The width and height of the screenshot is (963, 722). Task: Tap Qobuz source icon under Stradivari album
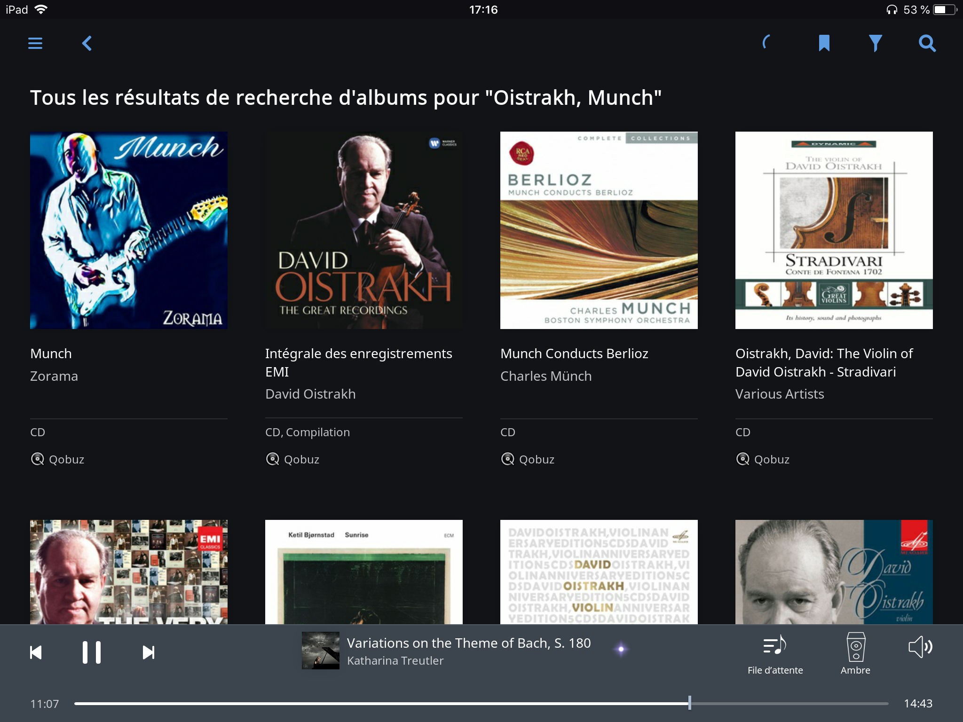(x=743, y=459)
